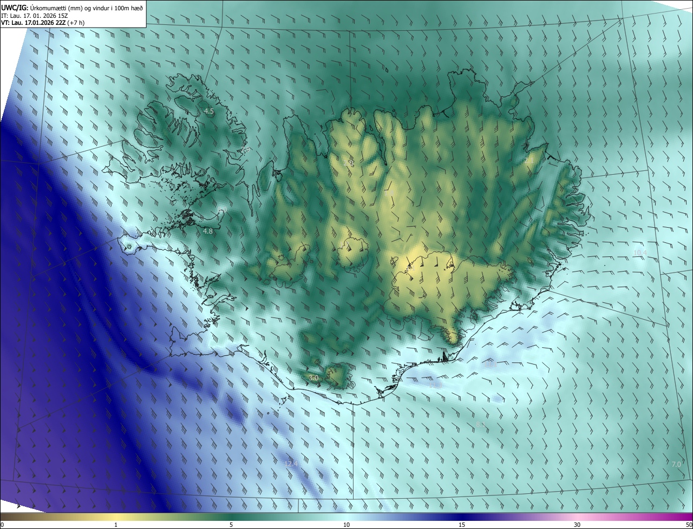693x529 pixels.
Task: Click the '1' tick on the color scale
Action: [x=116, y=525]
